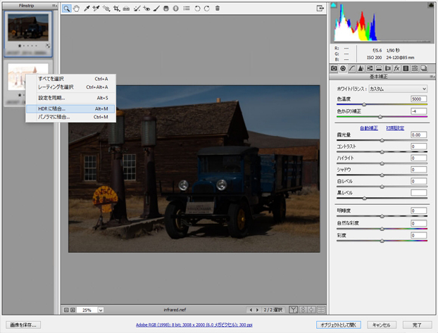Screen dimensions: 438x333
Task: Adjust the 露光量 exposure slider
Action: click(382, 140)
